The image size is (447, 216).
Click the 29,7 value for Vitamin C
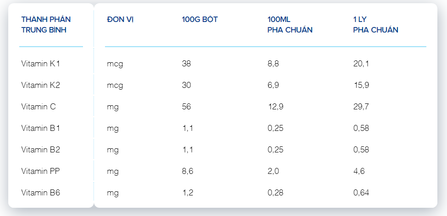coord(361,107)
